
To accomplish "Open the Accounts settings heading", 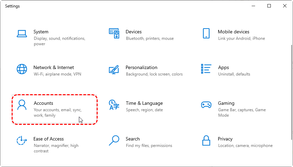I will coord(43,103).
